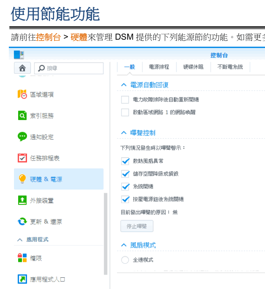Switch to the 一般 tab
Image resolution: width=265 pixels, height=289 pixels.
tap(129, 67)
